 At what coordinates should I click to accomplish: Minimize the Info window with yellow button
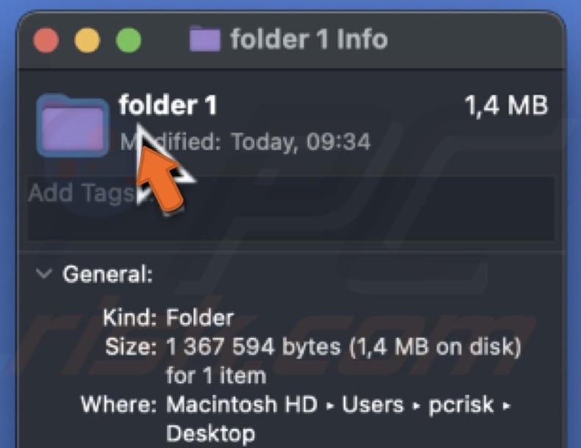tap(88, 39)
